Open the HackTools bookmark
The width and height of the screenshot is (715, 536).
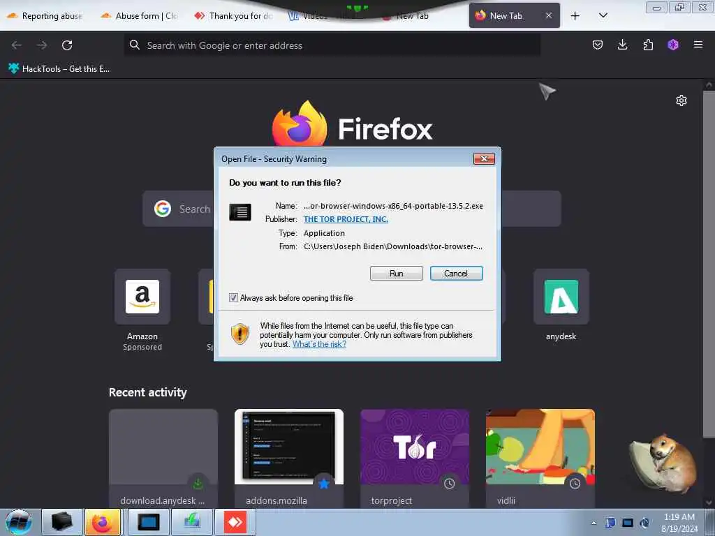pos(59,69)
